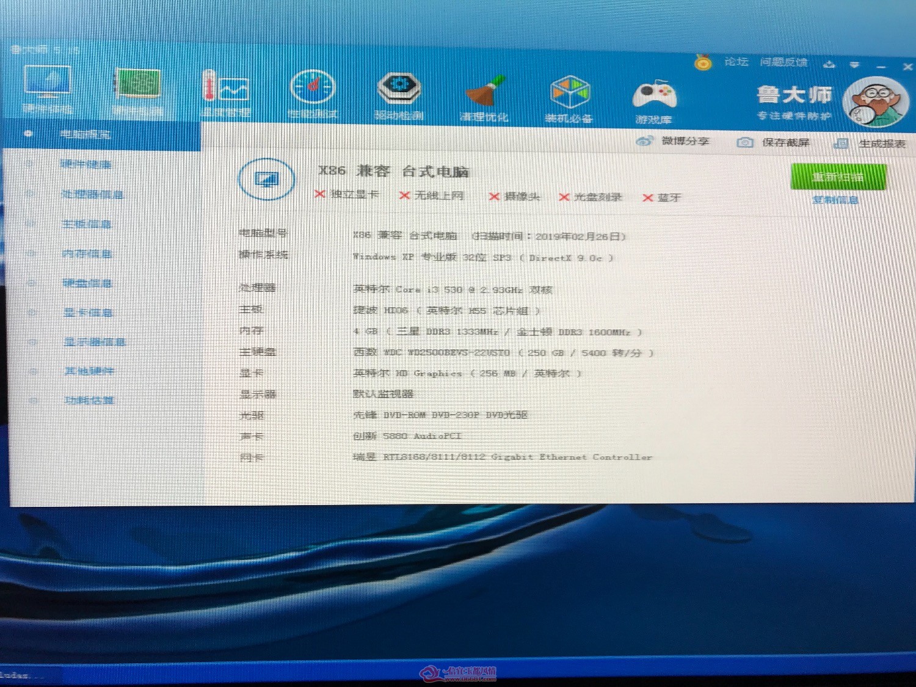The image size is (916, 687).
Task: Click the 'Windows XP 专业版' operating system text
Action: point(405,256)
